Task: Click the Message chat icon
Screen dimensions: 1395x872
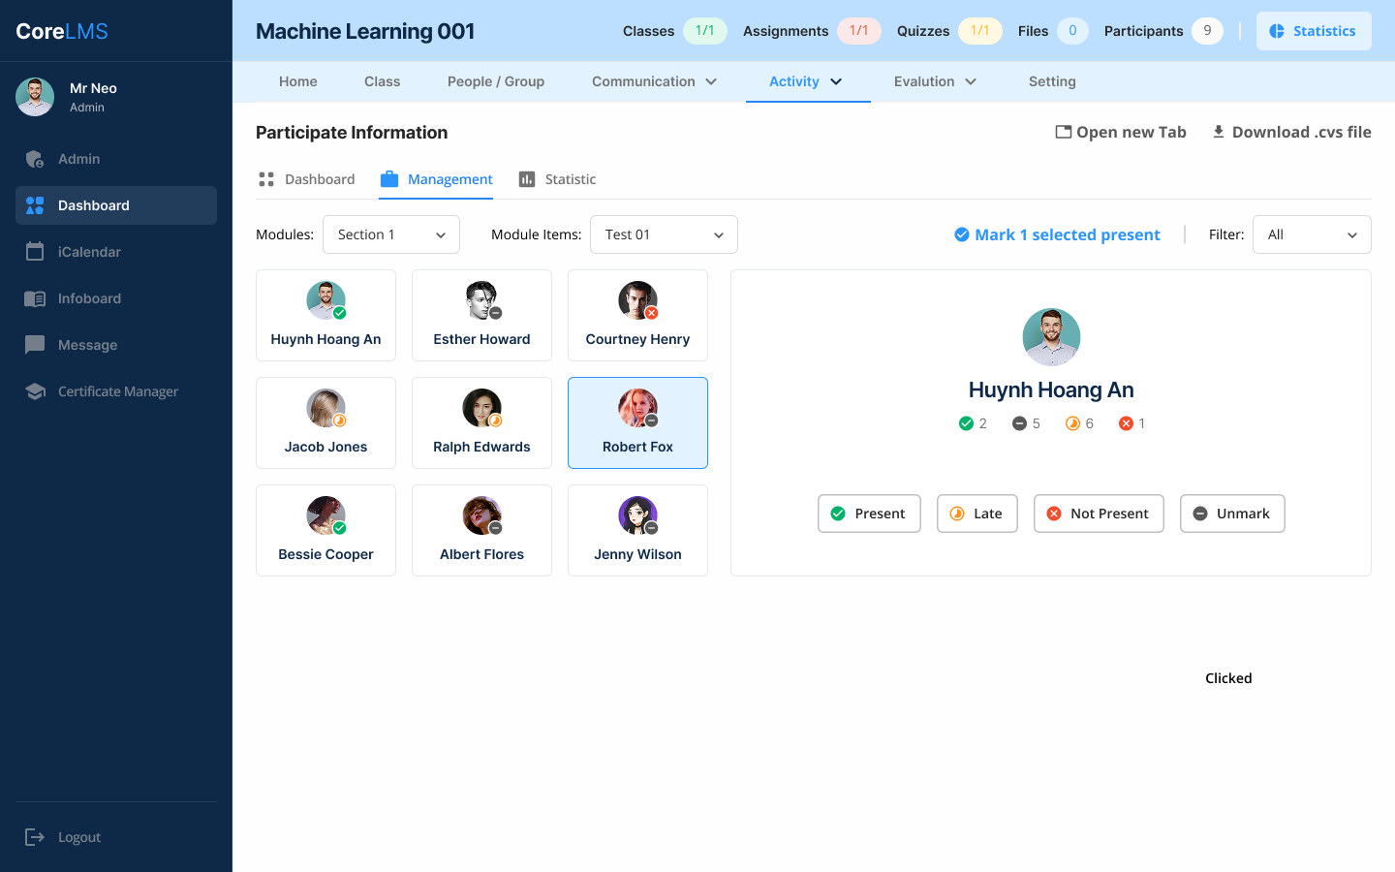Action: tap(35, 345)
